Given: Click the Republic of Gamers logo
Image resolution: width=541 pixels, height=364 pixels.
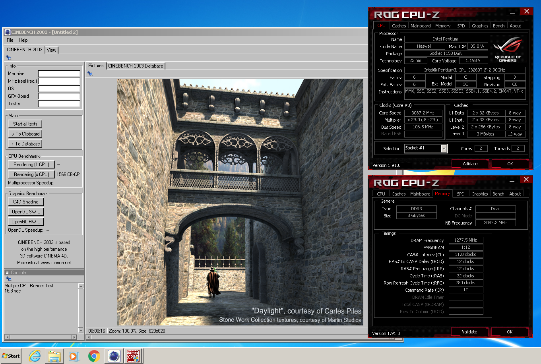Looking at the screenshot, I should click(508, 50).
